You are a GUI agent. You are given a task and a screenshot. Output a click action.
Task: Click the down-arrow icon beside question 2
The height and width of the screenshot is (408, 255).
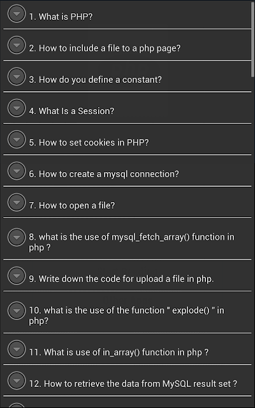tap(17, 45)
